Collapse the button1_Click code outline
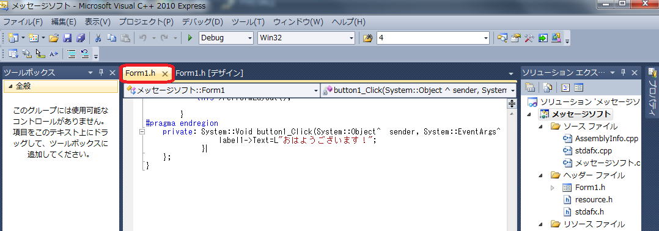This screenshot has width=659, height=231. coord(142,131)
